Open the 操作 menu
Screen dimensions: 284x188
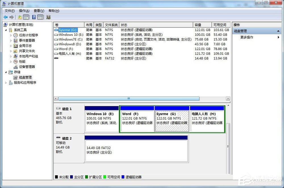(x=24, y=10)
